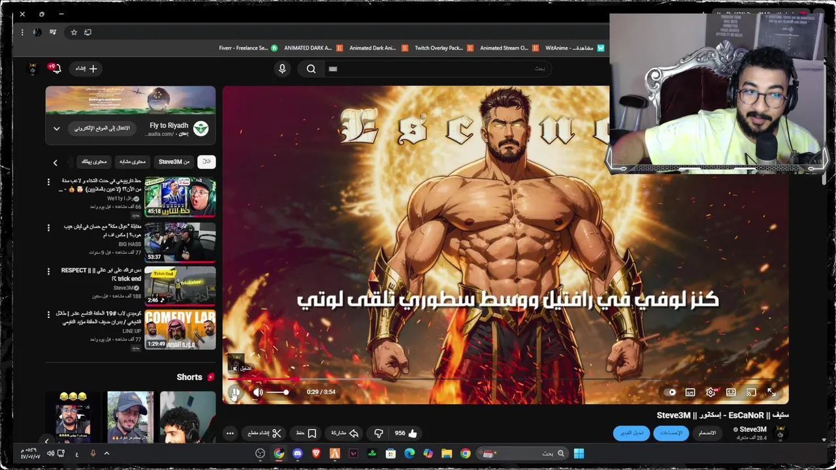Create a clip with the scissors button
Viewport: 836px width, 470px height.
264,433
